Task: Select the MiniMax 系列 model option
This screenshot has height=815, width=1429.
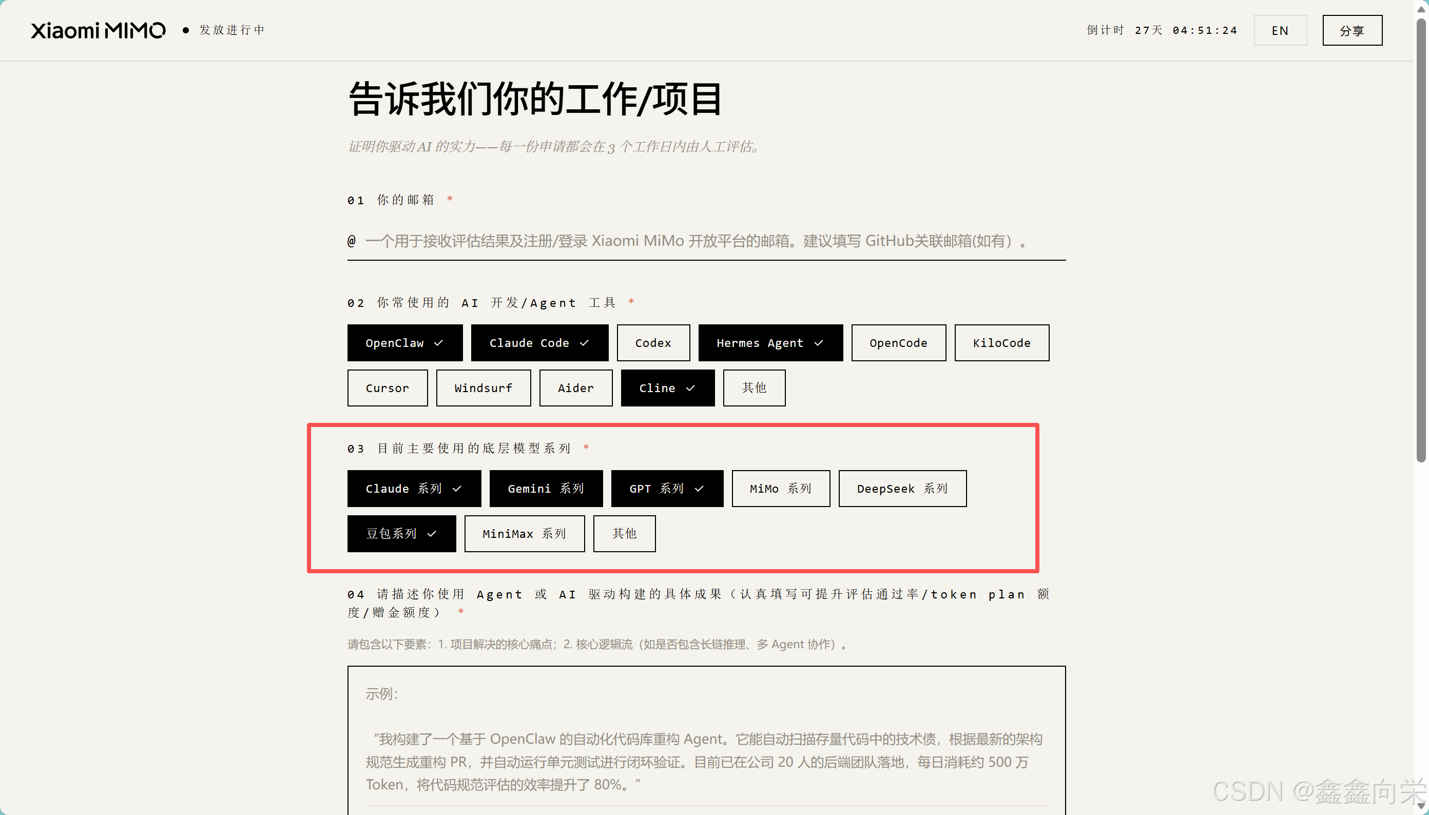Action: [x=525, y=533]
